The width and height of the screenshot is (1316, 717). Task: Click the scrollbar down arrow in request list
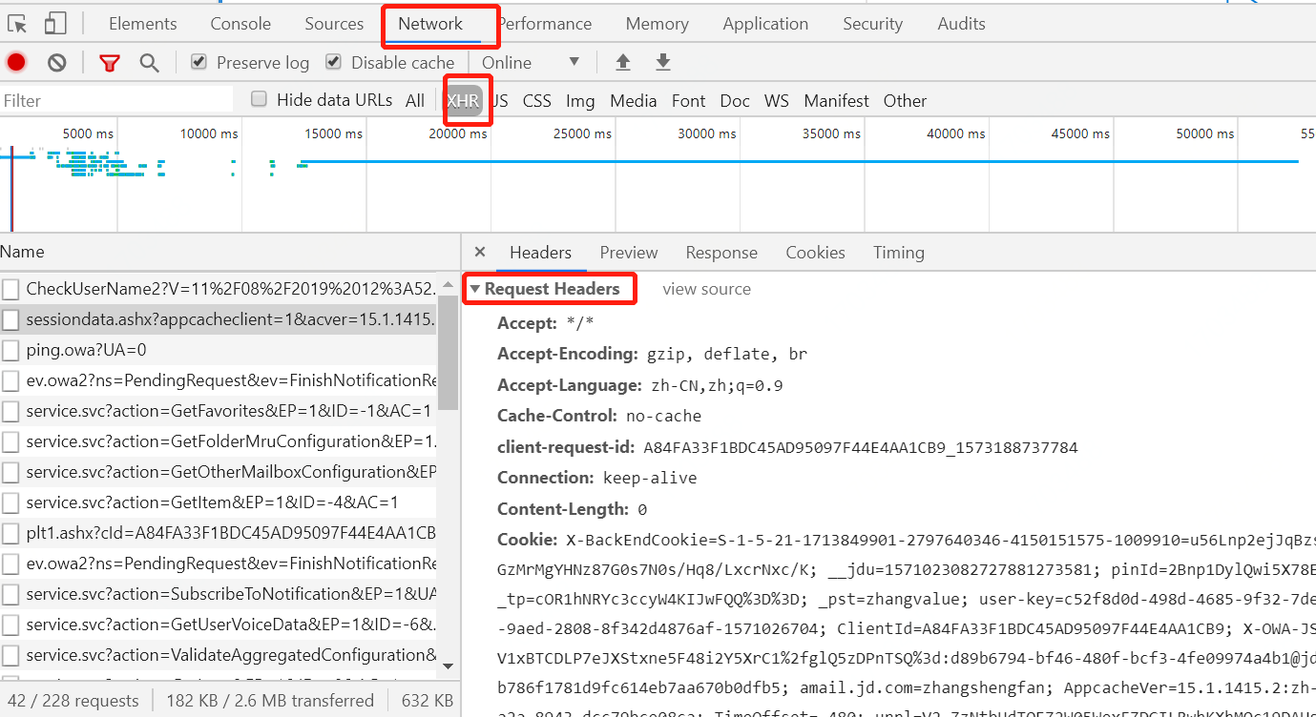(448, 666)
